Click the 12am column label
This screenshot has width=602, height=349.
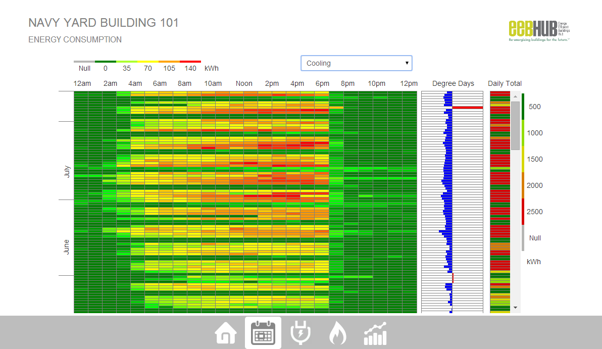tap(82, 83)
